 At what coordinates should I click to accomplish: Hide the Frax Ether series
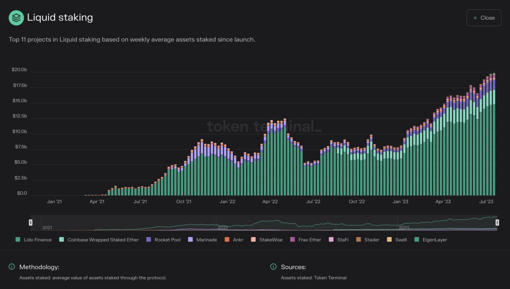coord(305,240)
